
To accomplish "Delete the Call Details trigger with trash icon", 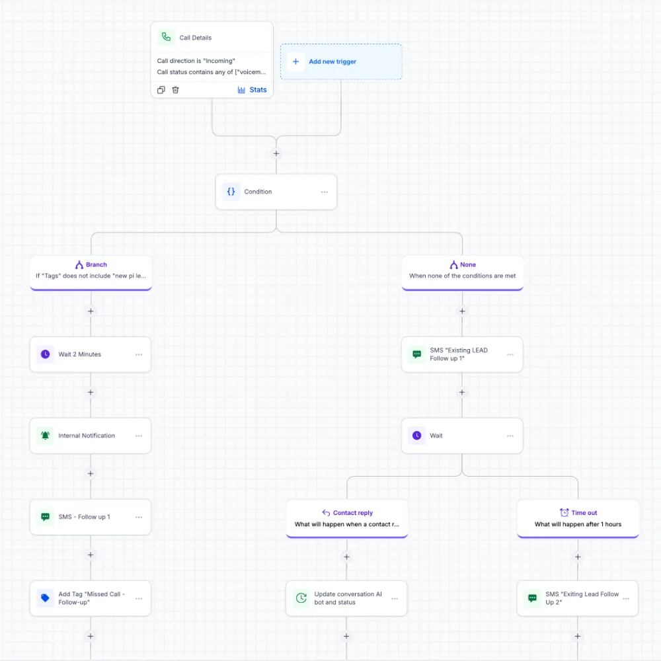I will click(x=175, y=90).
